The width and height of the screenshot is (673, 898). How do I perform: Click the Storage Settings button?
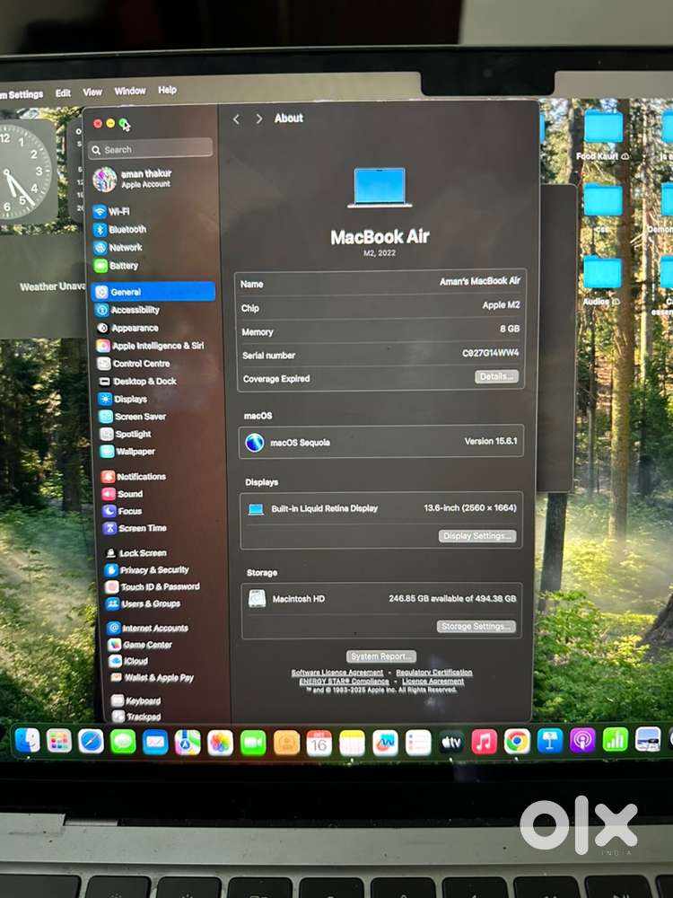point(476,626)
